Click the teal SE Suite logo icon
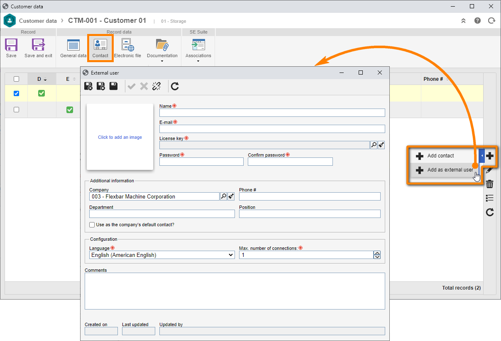The height and width of the screenshot is (341, 501). click(10, 20)
